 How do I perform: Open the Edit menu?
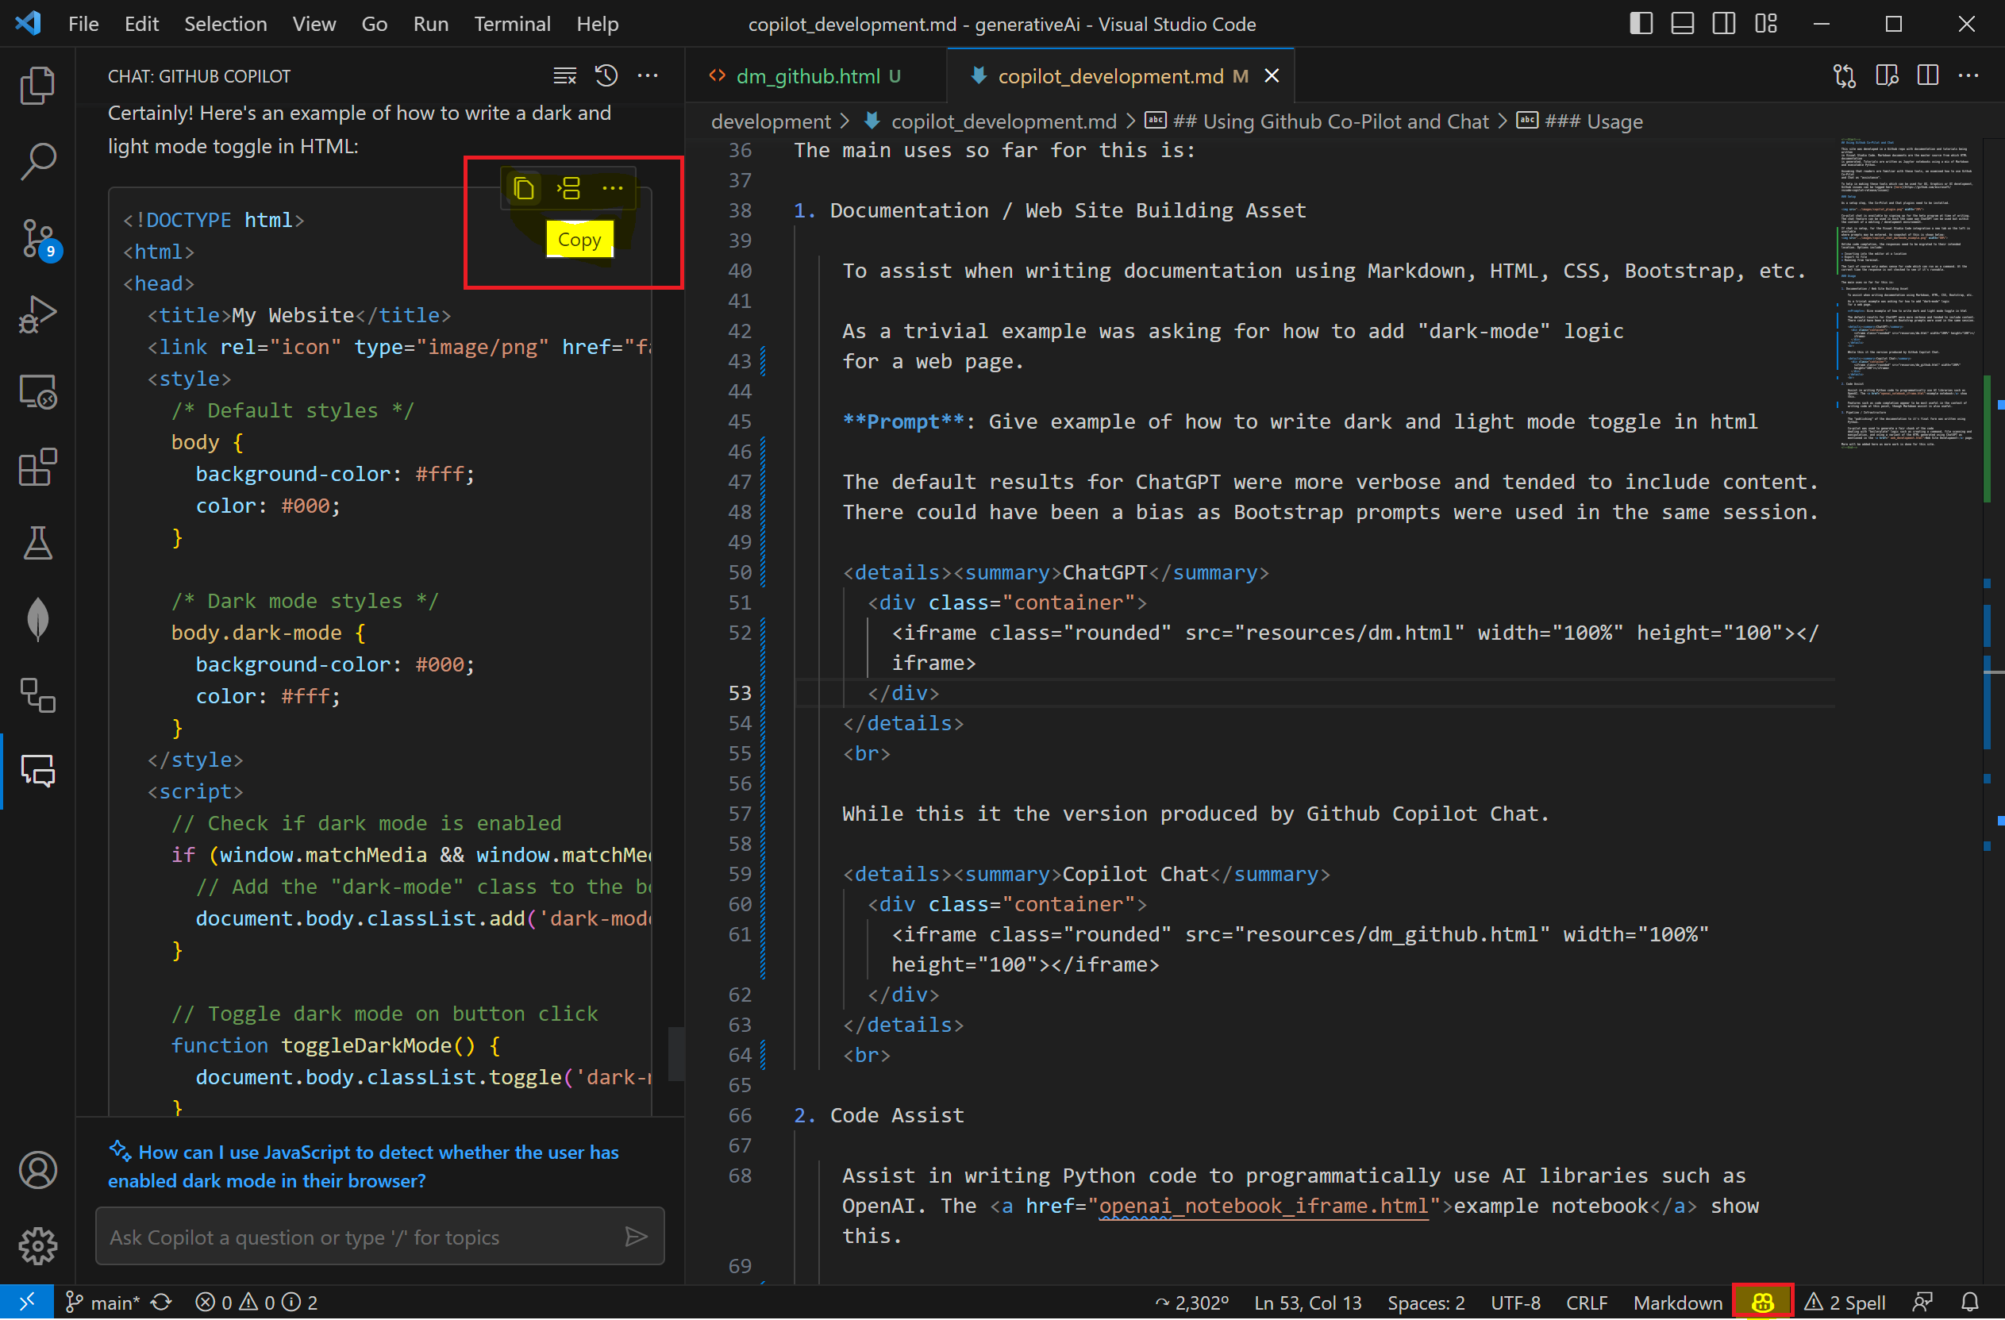tap(141, 24)
